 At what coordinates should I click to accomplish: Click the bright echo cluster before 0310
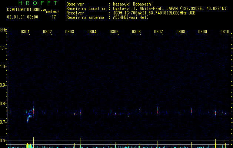(x=215, y=113)
